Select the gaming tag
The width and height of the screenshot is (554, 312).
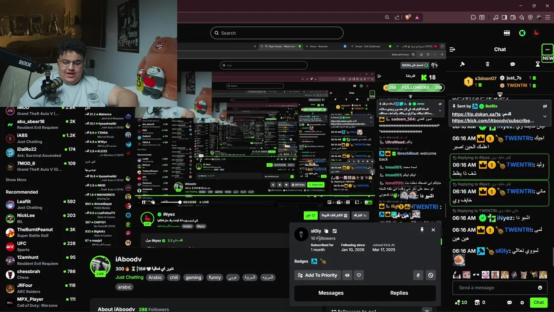coord(193,277)
